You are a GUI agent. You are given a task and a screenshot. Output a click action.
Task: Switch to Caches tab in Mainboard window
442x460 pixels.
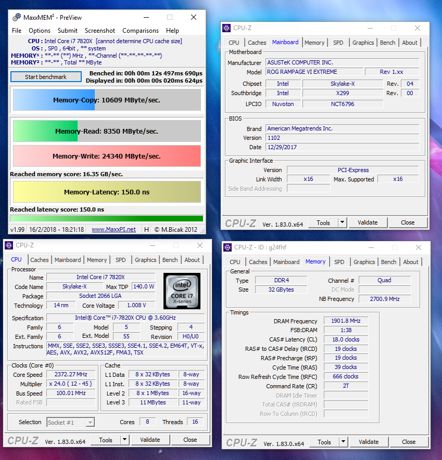point(257,43)
